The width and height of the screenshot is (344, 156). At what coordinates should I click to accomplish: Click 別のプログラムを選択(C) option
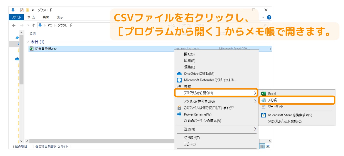(285, 121)
